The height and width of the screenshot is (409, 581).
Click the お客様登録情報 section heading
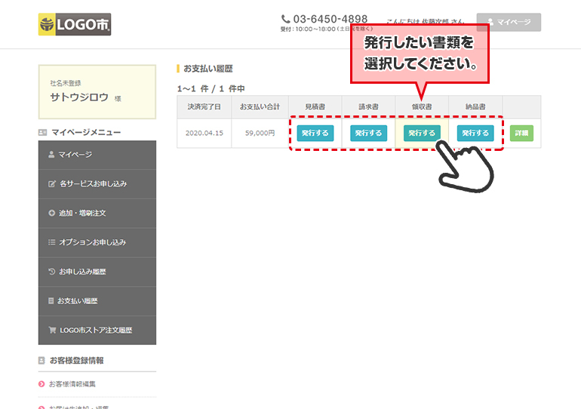[77, 361]
